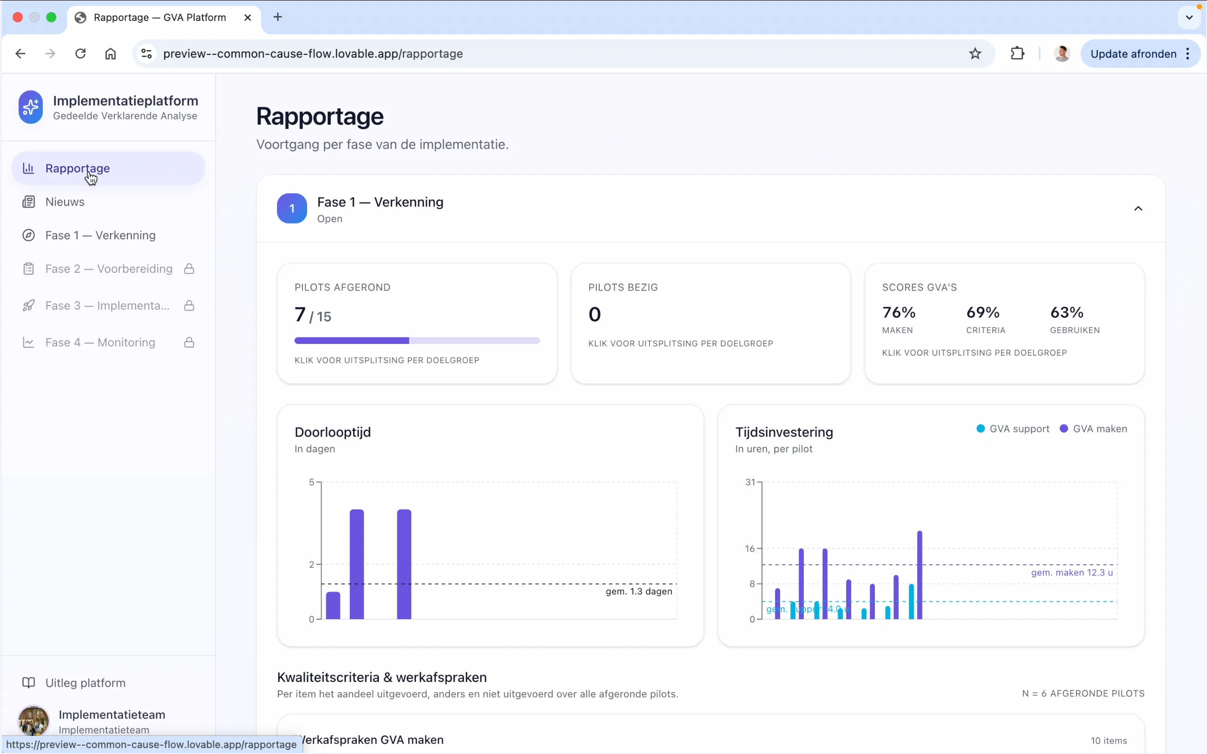Click the Uitleg platform book icon
This screenshot has height=754, width=1207.
point(28,683)
